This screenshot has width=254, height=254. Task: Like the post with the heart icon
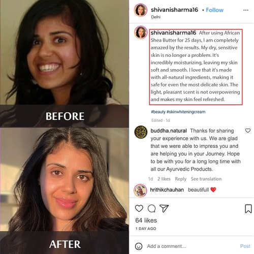[x=139, y=208]
